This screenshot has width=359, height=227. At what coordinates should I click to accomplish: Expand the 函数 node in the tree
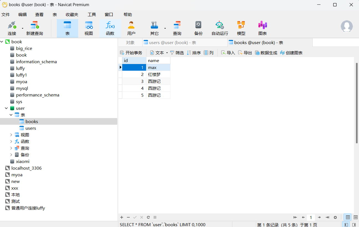tap(11, 141)
